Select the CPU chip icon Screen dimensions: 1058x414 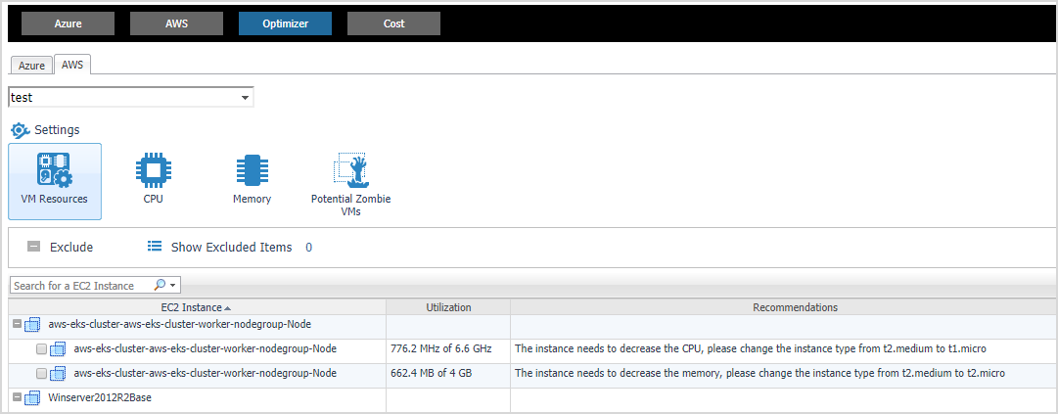pyautogui.click(x=152, y=171)
